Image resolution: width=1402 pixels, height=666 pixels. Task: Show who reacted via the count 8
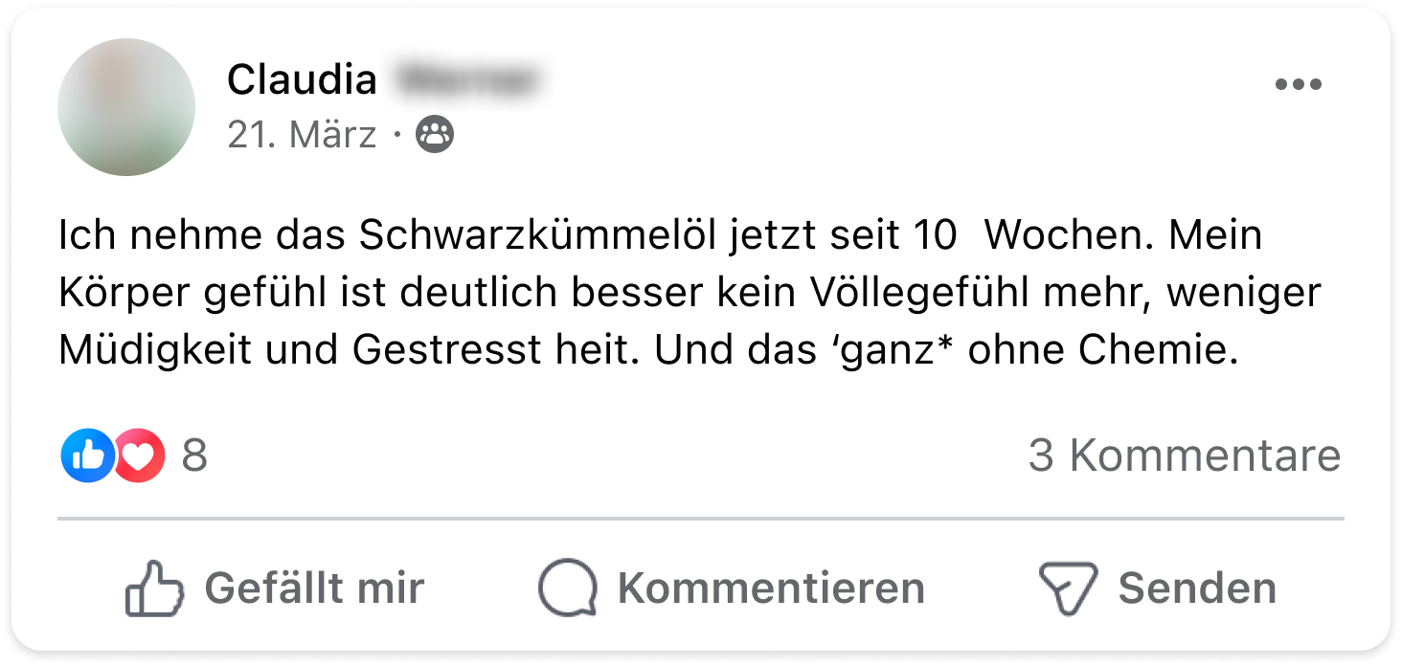point(194,455)
